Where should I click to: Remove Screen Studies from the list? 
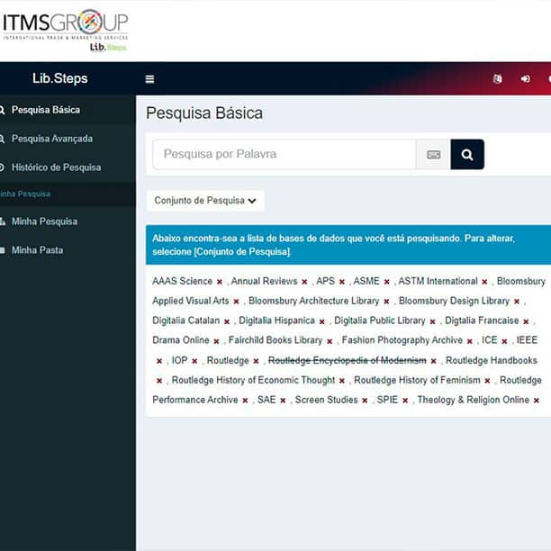[365, 401]
